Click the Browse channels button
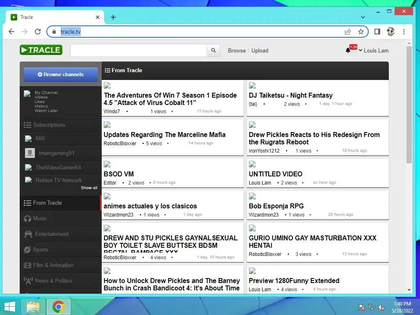420x315 pixels. click(x=61, y=75)
